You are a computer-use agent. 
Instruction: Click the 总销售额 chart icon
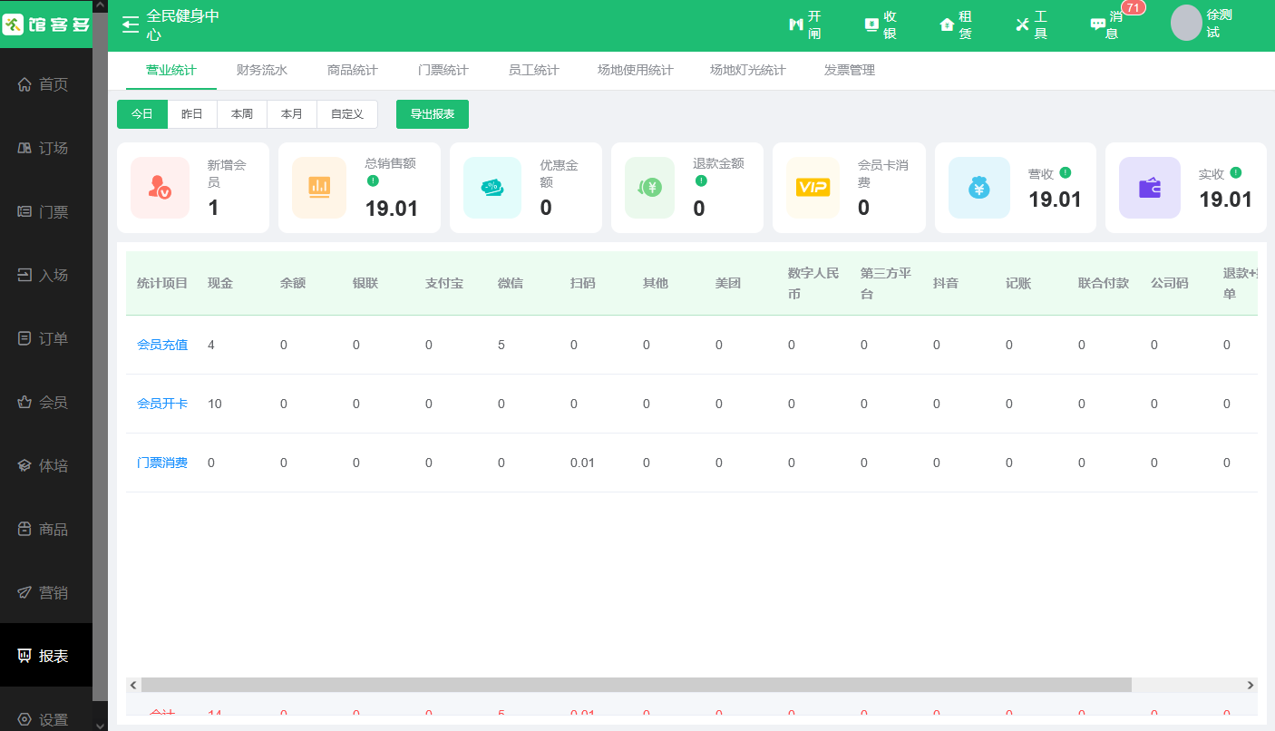click(319, 188)
